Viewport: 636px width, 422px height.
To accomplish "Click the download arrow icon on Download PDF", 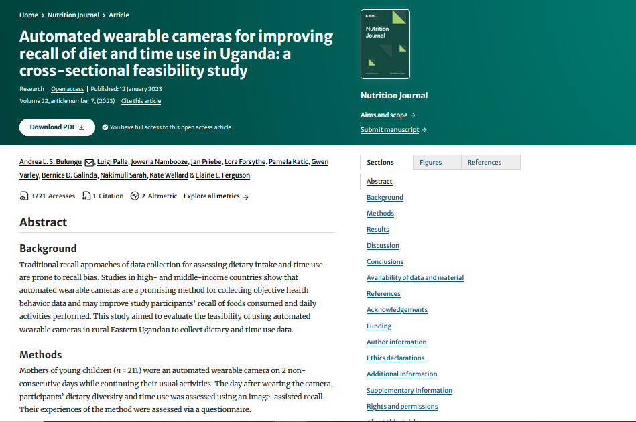I will pyautogui.click(x=82, y=127).
